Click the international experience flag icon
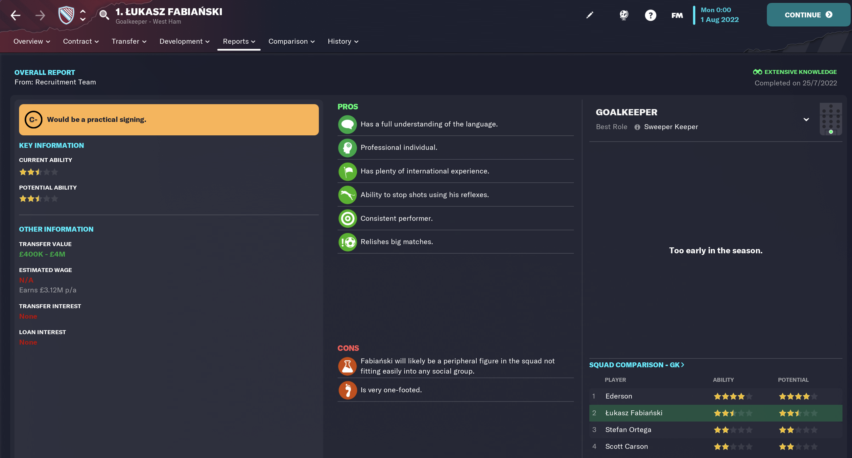Image resolution: width=852 pixels, height=458 pixels. 347,171
